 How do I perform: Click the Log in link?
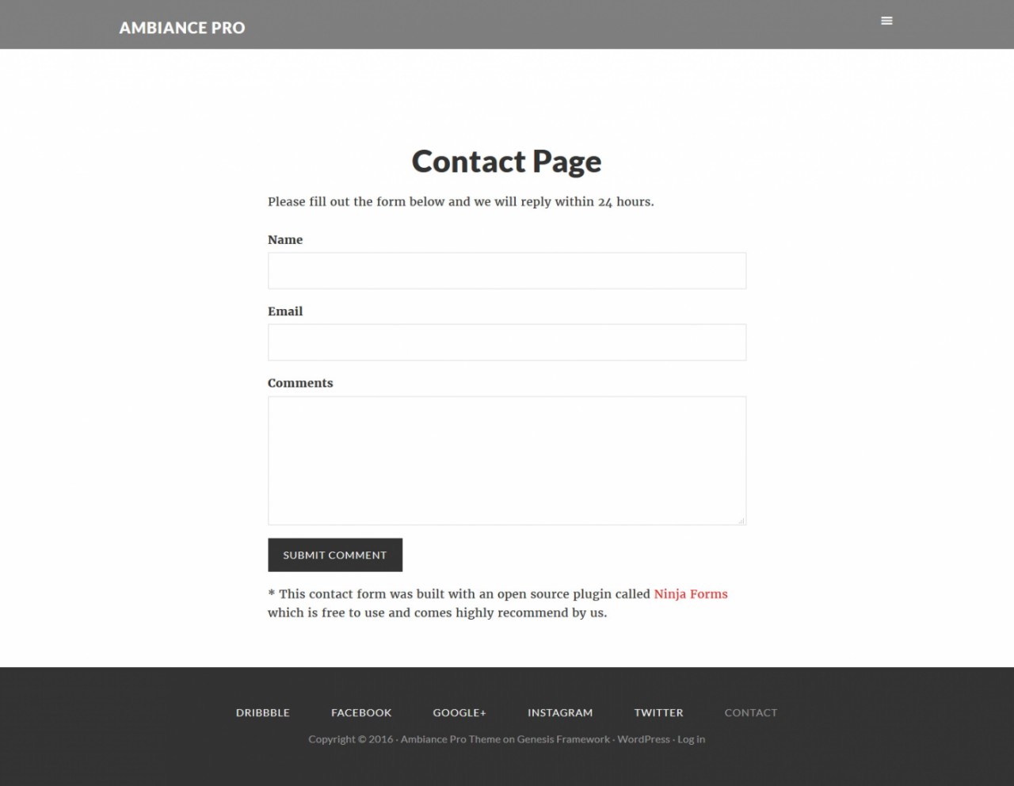691,739
